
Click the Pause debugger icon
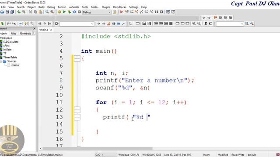point(157,12)
